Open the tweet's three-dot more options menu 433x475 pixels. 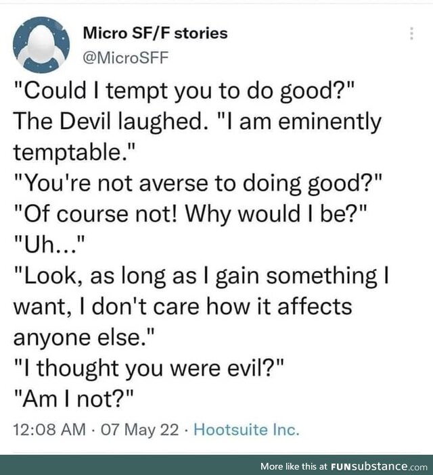click(x=411, y=33)
